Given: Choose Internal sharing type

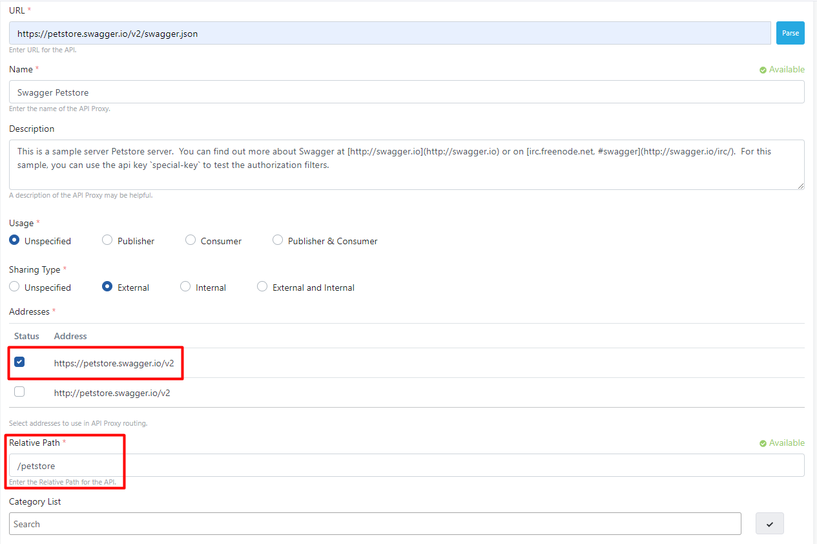Looking at the screenshot, I should click(185, 287).
